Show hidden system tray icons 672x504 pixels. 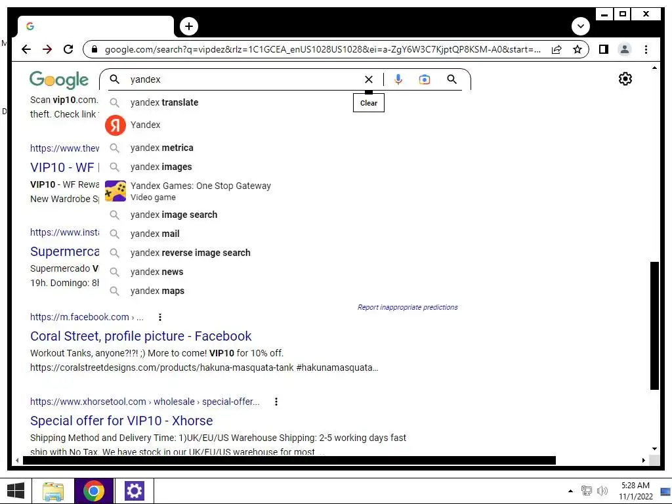[570, 491]
